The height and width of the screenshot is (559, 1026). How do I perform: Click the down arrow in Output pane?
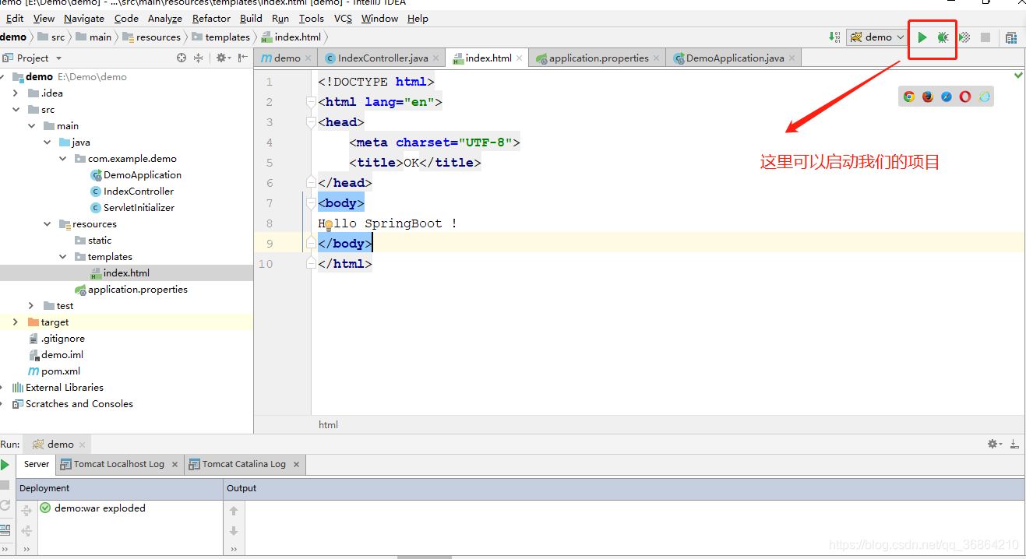tap(234, 531)
